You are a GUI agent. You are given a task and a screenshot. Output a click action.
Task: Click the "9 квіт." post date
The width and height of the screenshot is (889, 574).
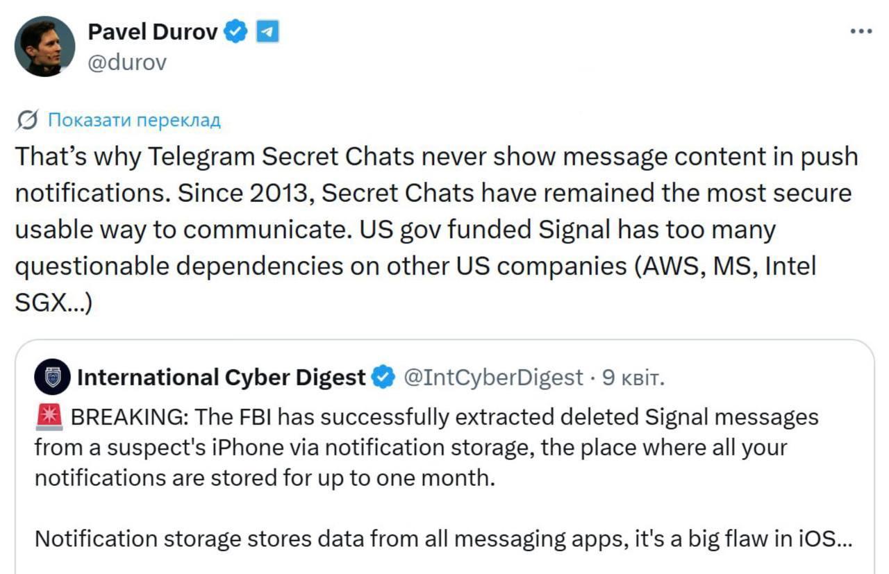(x=633, y=377)
